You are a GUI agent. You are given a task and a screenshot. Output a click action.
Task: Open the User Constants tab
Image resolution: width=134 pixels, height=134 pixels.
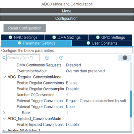[102, 43]
